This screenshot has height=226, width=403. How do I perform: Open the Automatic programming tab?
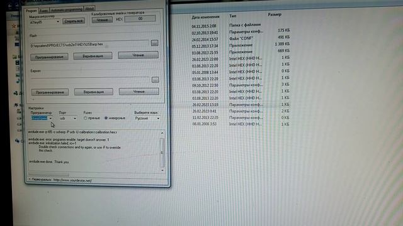click(x=66, y=9)
